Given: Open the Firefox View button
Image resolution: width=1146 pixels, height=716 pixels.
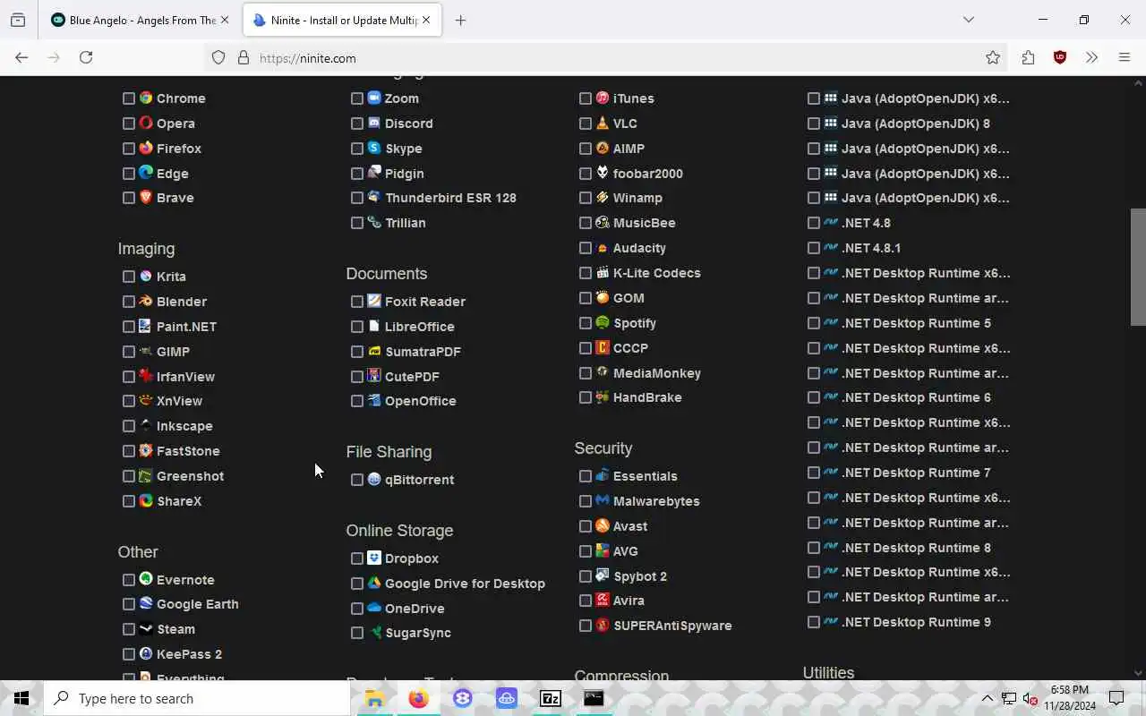Looking at the screenshot, I should coord(18,20).
